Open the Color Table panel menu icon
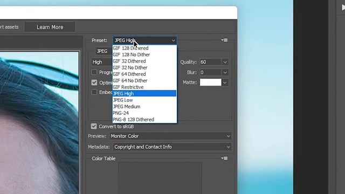345x194 pixels. (x=224, y=158)
